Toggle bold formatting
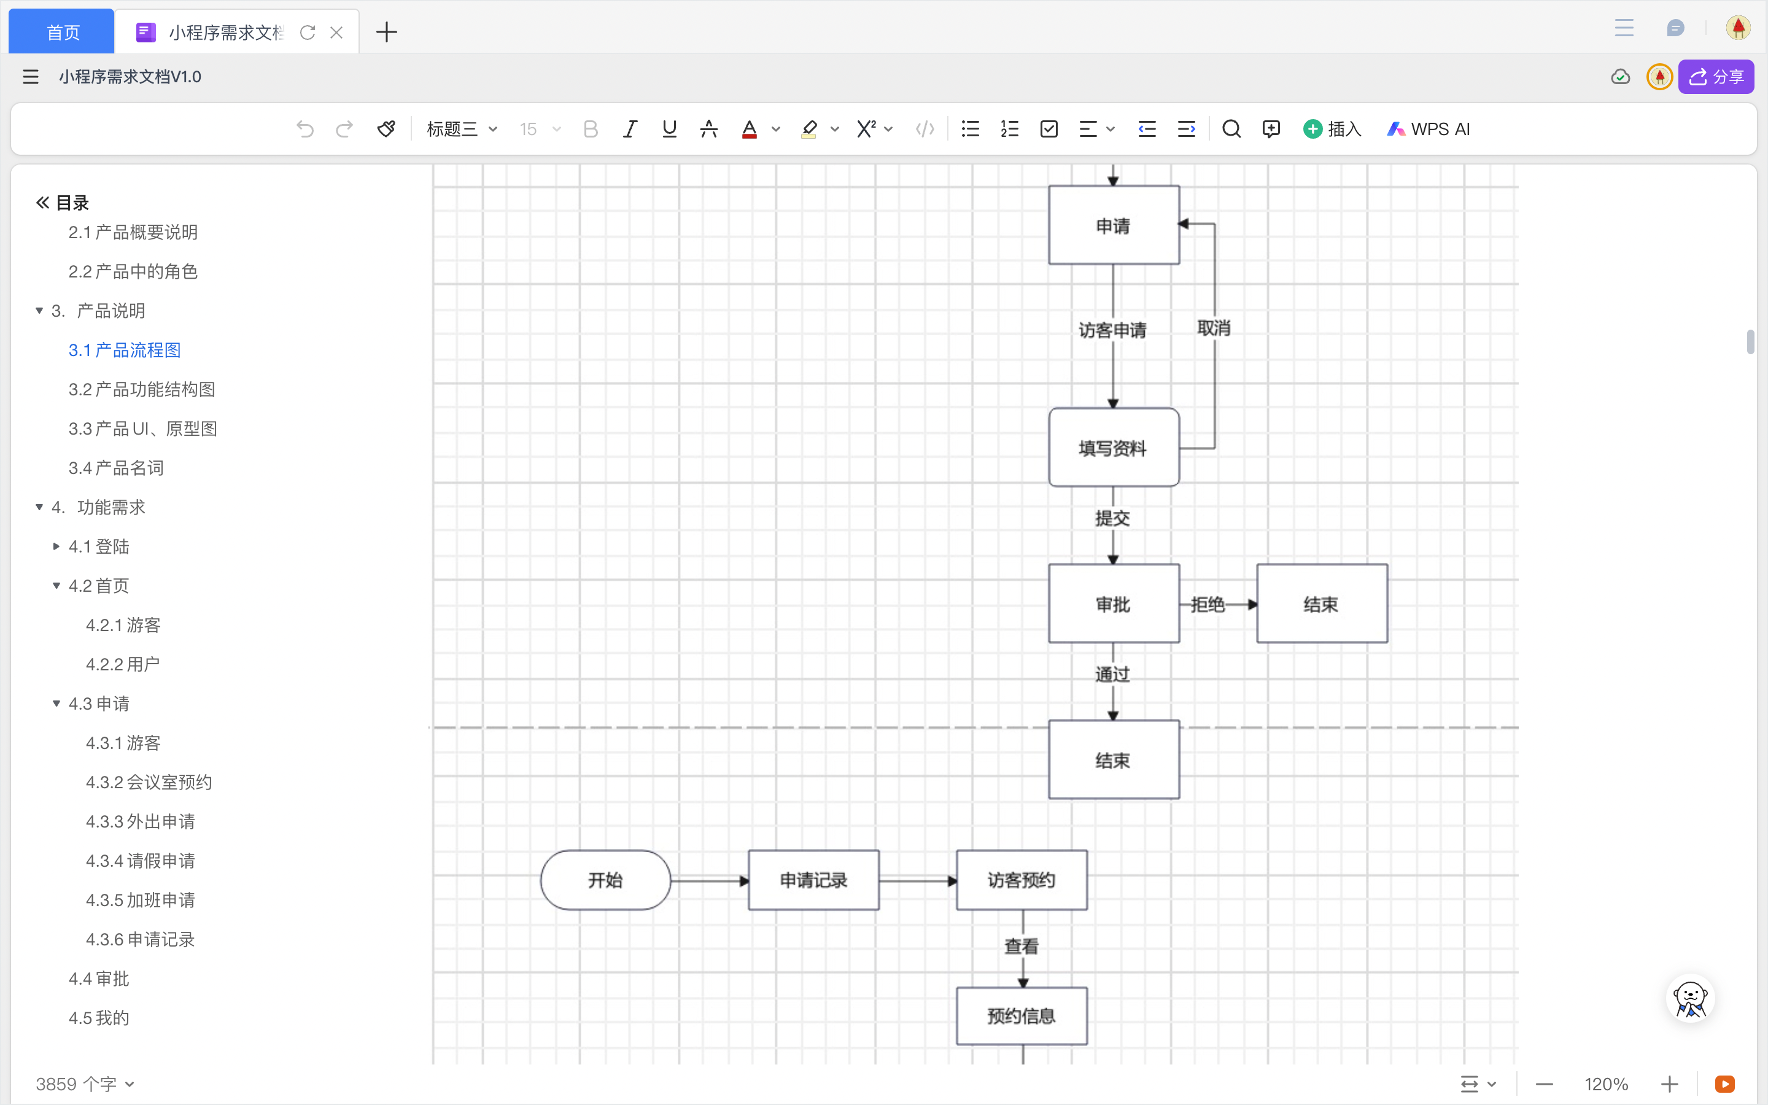 coord(591,130)
